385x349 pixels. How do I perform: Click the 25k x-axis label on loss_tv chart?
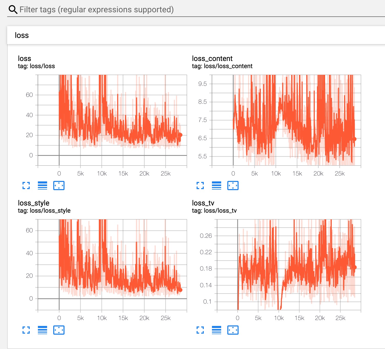(340, 318)
